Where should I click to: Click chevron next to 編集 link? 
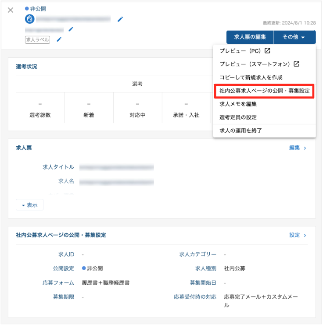pyautogui.click(x=305, y=148)
